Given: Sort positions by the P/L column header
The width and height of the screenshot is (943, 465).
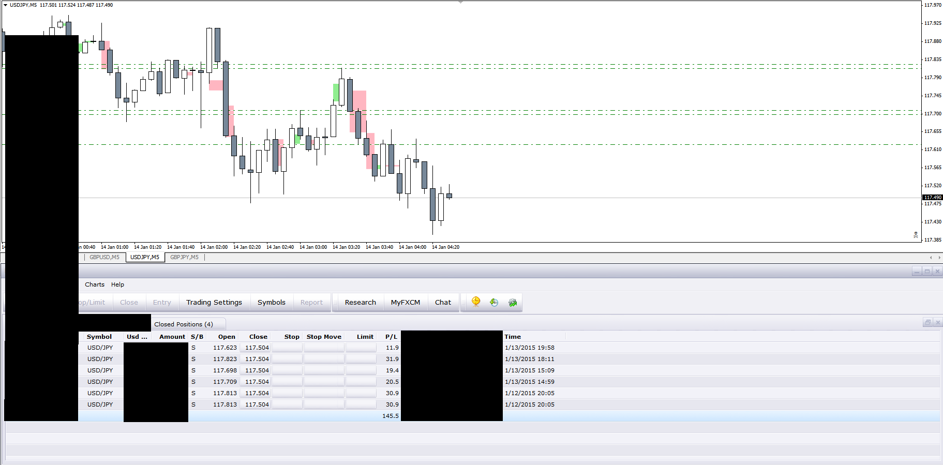Looking at the screenshot, I should click(x=391, y=337).
